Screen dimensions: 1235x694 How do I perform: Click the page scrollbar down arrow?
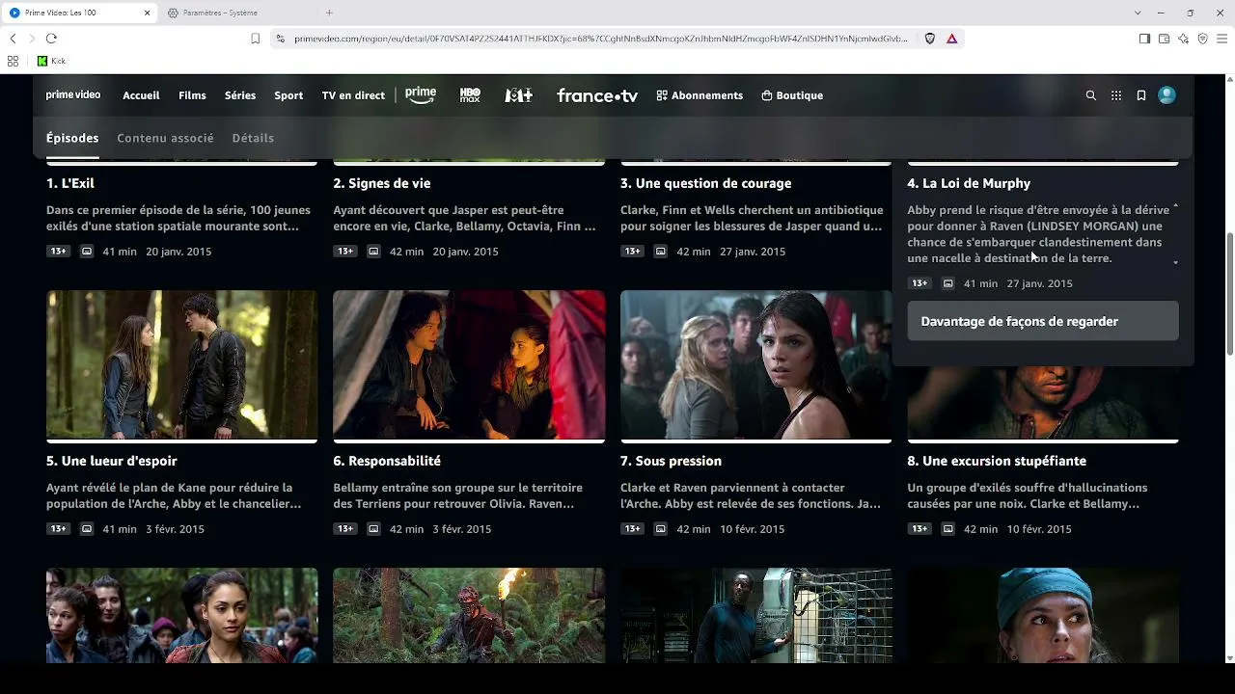(x=1229, y=658)
